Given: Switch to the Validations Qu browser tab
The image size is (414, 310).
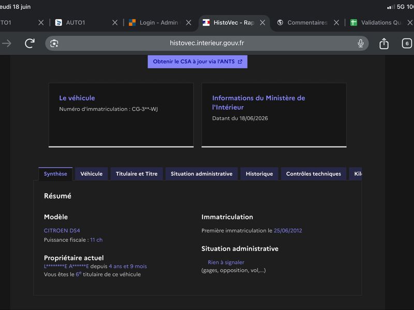Looking at the screenshot, I should coord(381,23).
